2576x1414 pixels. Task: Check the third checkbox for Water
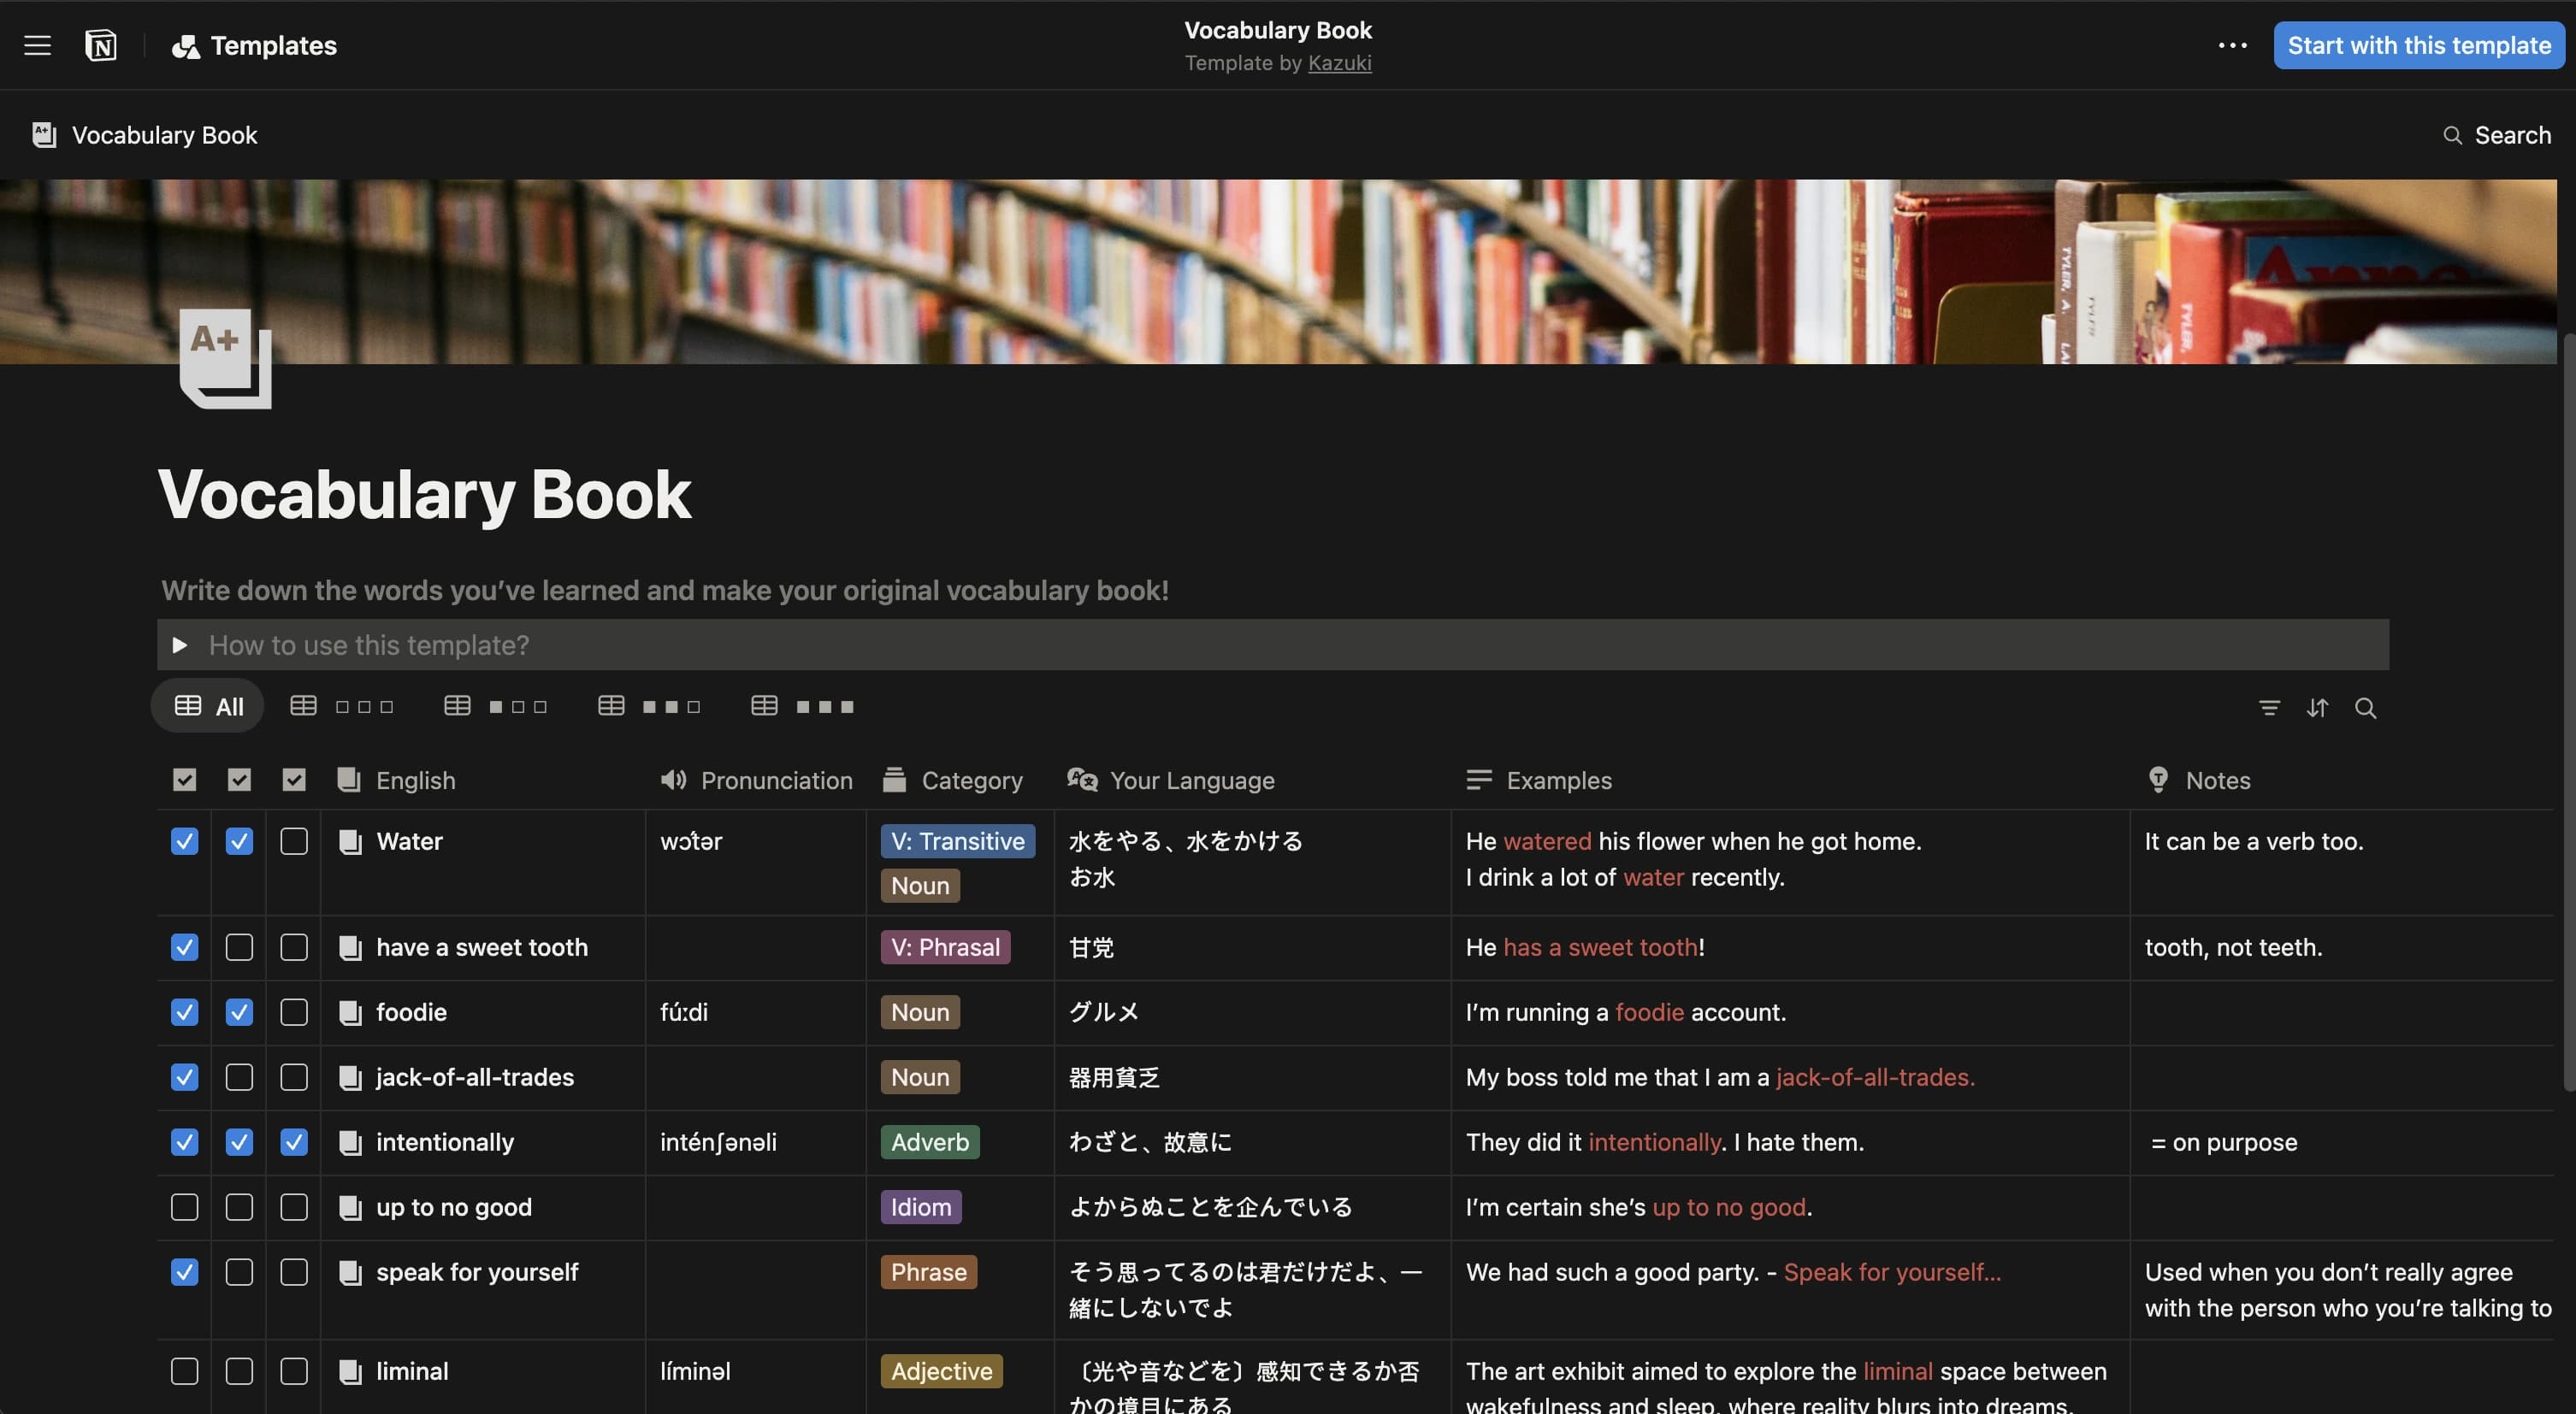tap(294, 841)
